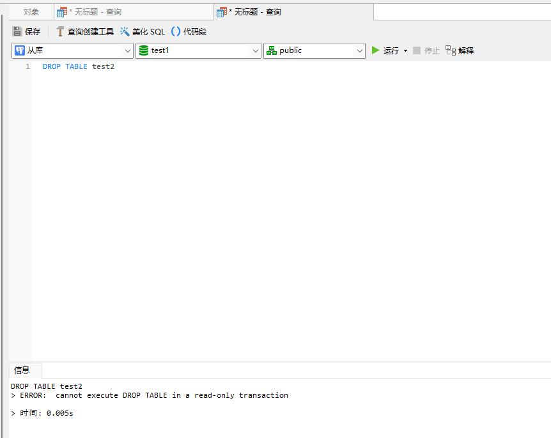Image resolution: width=551 pixels, height=438 pixels.
Task: Click line number 1 in the gutter
Action: 27,66
